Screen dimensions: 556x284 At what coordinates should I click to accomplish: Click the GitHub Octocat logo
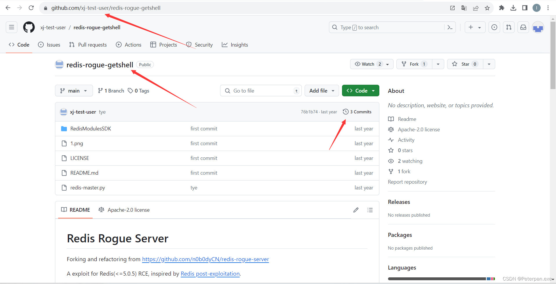(x=29, y=27)
